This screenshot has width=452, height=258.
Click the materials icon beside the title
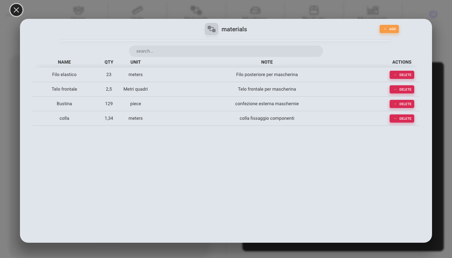[x=211, y=29]
